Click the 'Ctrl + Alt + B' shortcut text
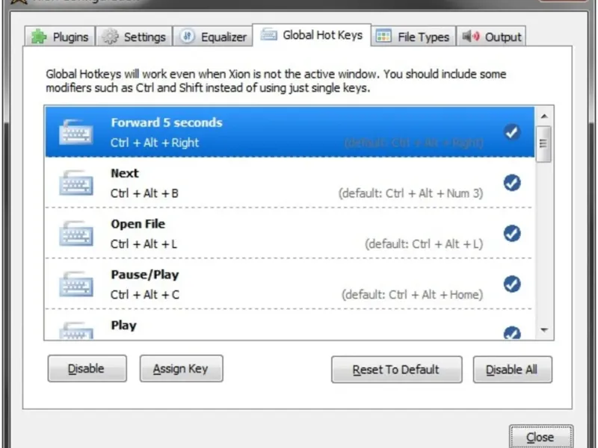 tap(144, 193)
